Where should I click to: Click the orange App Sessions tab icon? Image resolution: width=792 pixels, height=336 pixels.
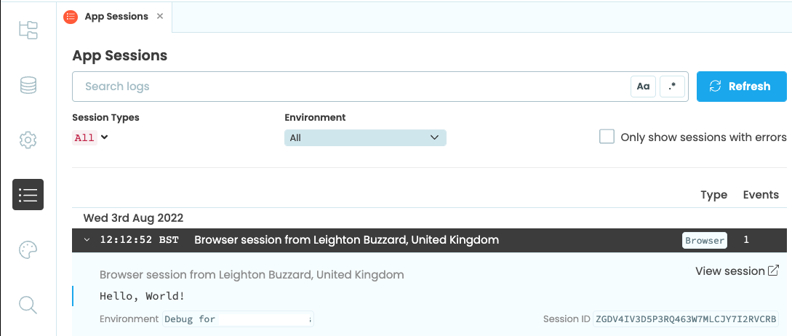(71, 16)
